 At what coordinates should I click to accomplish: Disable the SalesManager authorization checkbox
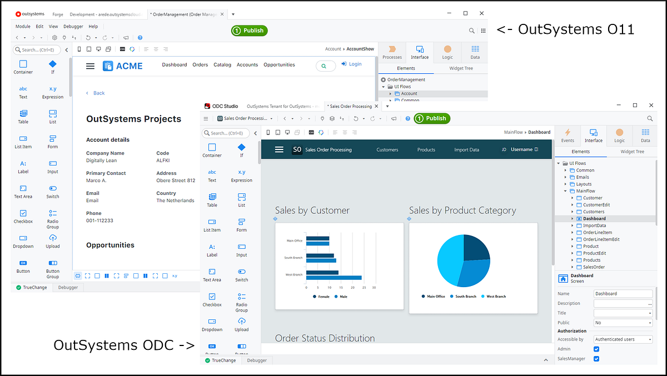pyautogui.click(x=596, y=358)
